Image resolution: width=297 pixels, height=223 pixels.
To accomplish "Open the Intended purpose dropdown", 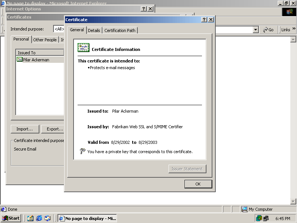I will click(x=59, y=29).
